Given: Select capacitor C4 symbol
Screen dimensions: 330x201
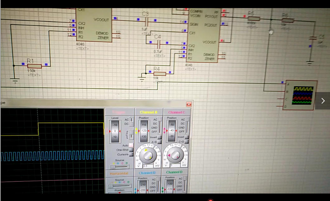Looking at the screenshot, I should (159, 44).
